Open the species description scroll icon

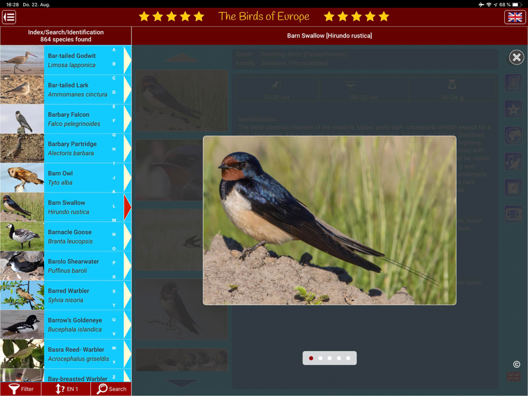click(513, 83)
